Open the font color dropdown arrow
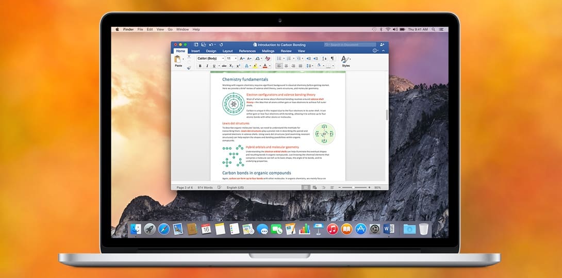This screenshot has width=562, height=278. (x=270, y=66)
